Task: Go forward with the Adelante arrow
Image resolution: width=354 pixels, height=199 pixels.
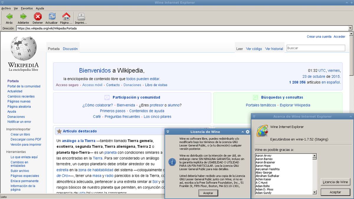Action: pyautogui.click(x=23, y=17)
